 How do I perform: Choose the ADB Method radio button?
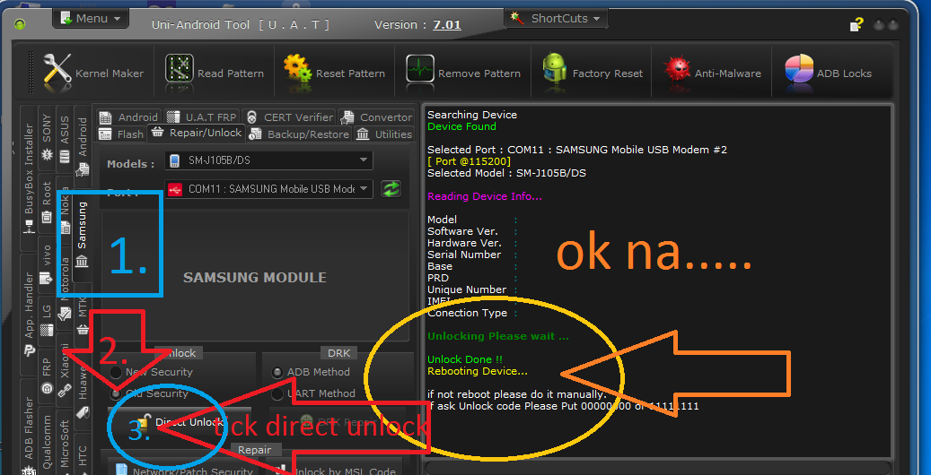click(277, 373)
